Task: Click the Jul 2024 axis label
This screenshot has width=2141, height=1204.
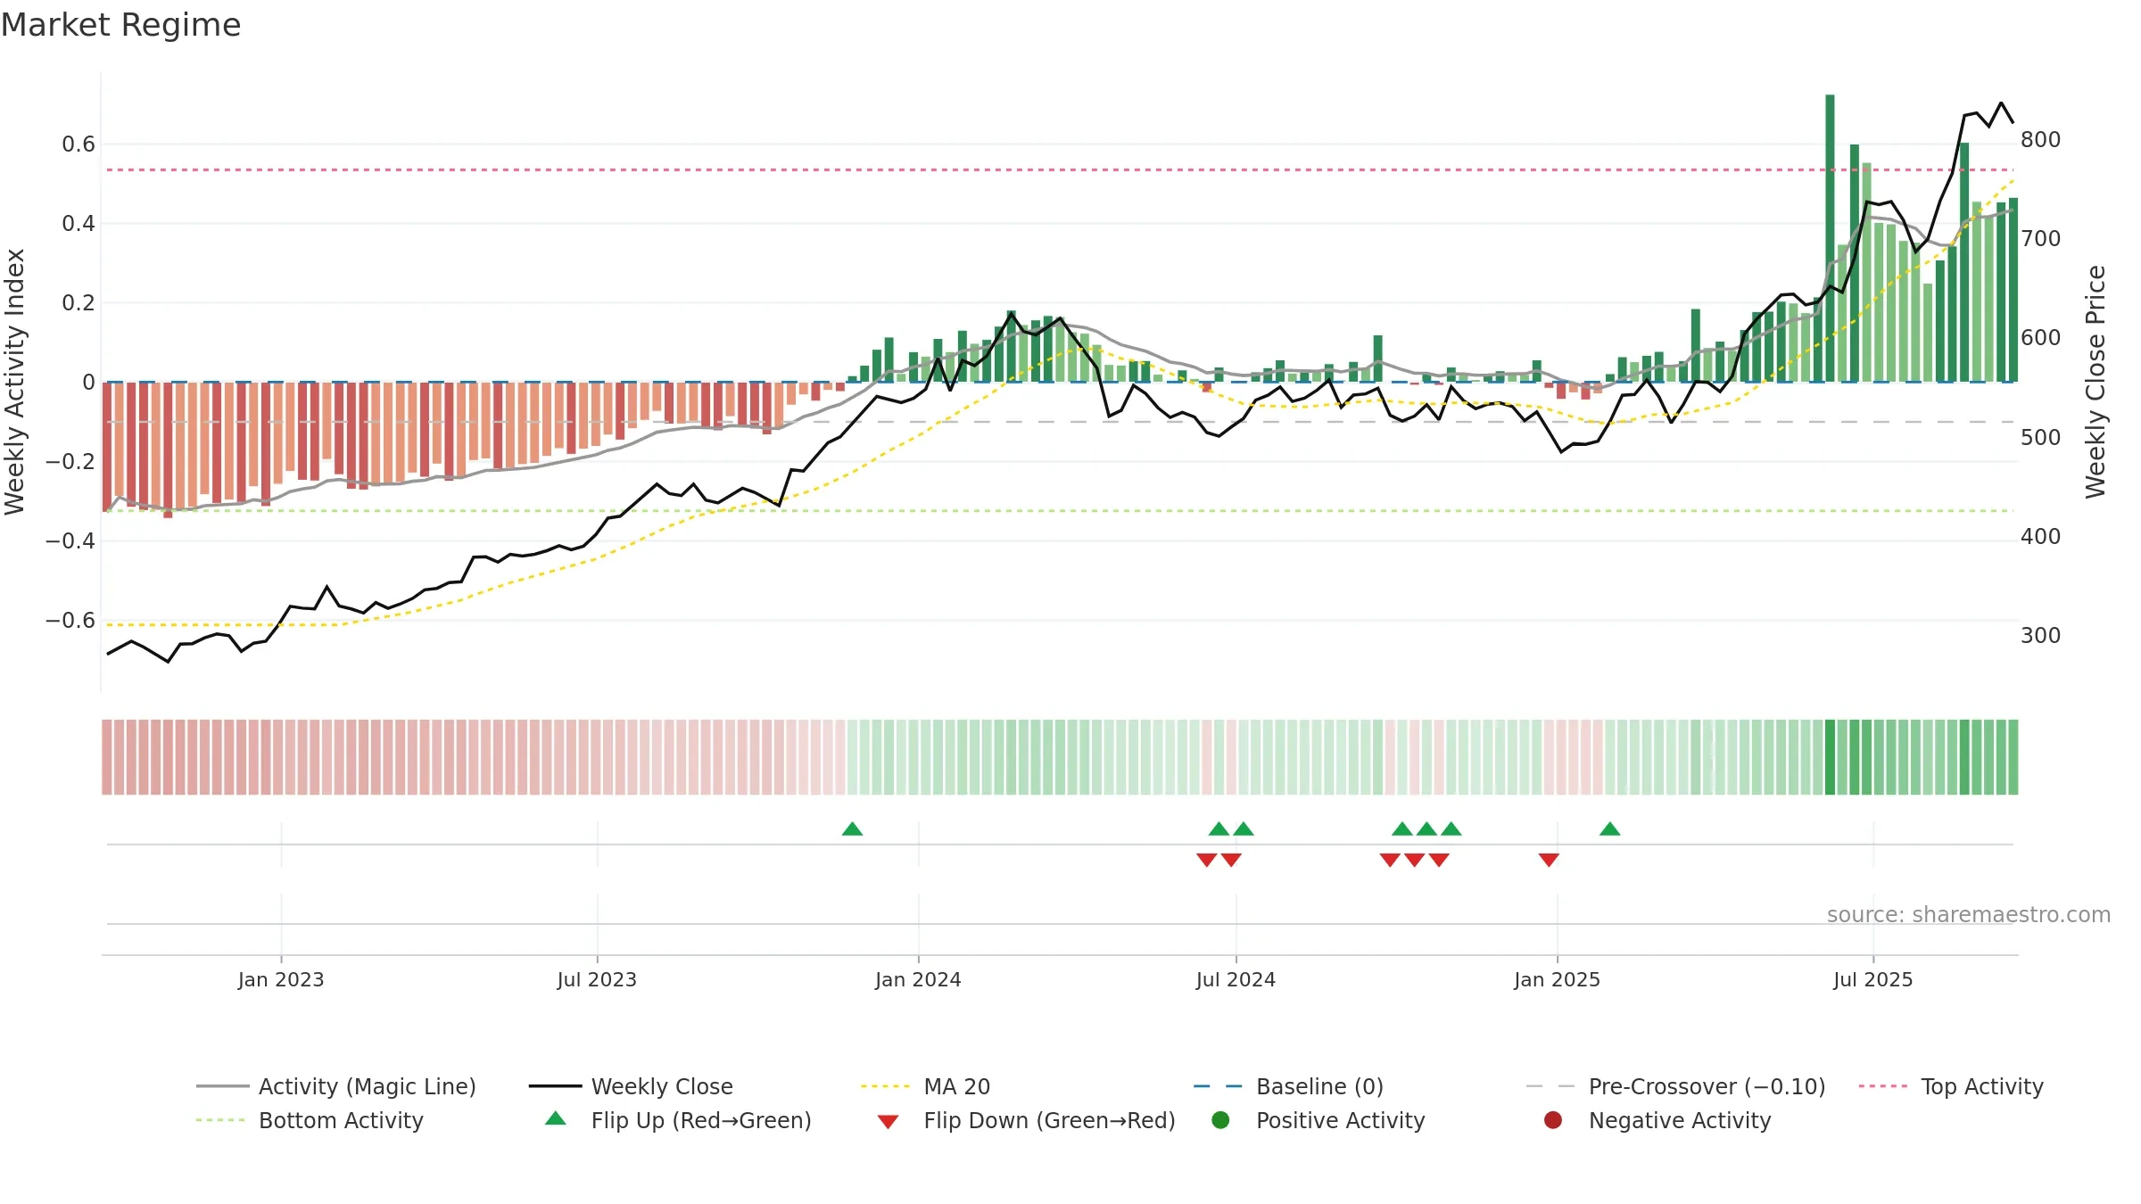Action: (x=1236, y=980)
